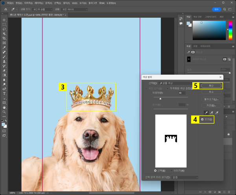
Task: Select the Move tool in the toolbar
Action: (x=4, y=20)
